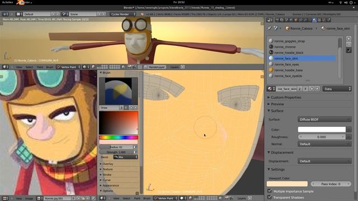Screen dimensions: 358x201
Task: Toggle fake user F button for Draw brush
Action: [126, 108]
